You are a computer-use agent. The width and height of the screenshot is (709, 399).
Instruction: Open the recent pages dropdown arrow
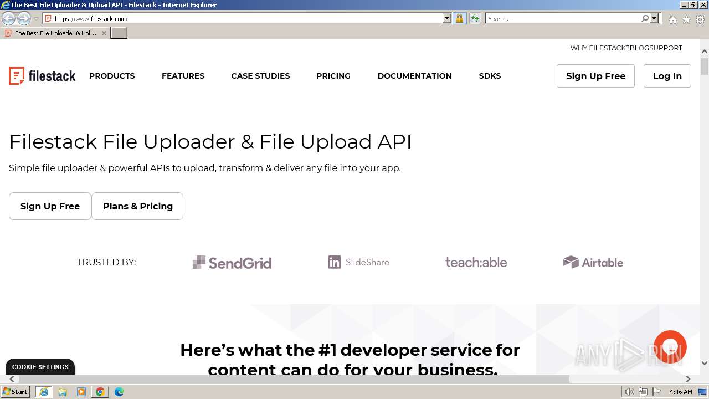(36, 19)
